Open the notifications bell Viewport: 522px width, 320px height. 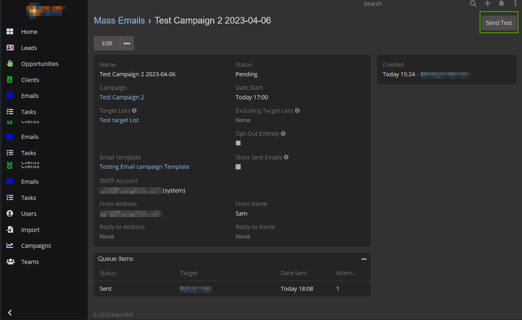[x=501, y=4]
